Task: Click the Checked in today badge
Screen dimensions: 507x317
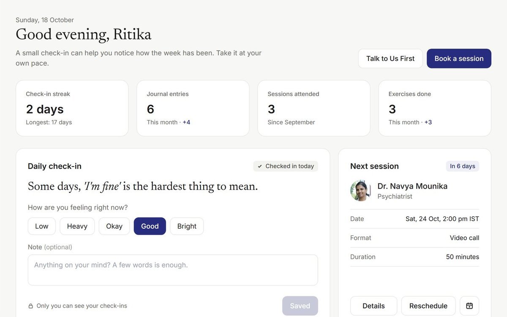Action: [286, 166]
